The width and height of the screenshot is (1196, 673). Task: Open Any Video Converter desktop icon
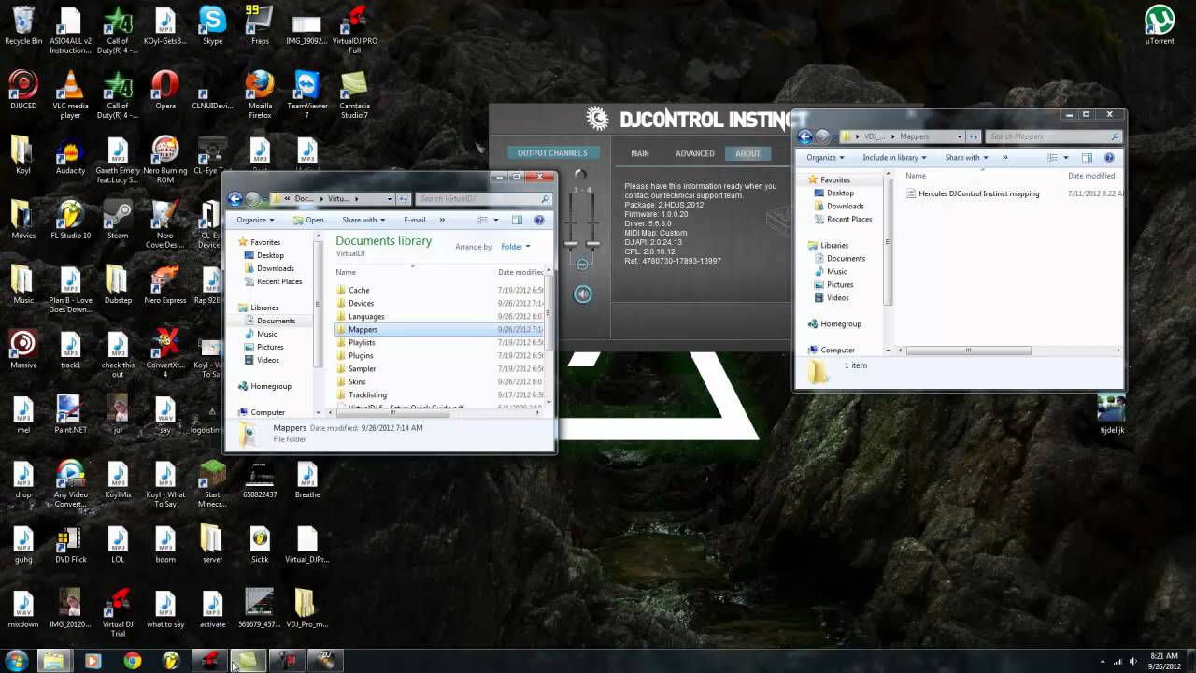(x=70, y=483)
